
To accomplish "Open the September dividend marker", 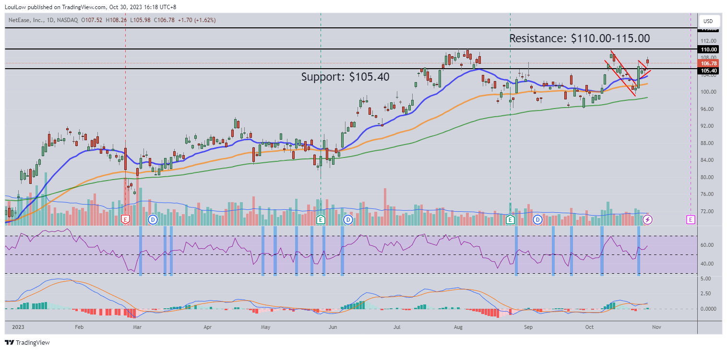I will click(538, 219).
